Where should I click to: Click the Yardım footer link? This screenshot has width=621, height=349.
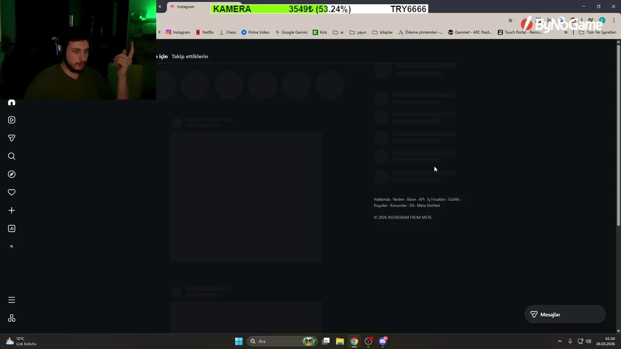pos(398,199)
